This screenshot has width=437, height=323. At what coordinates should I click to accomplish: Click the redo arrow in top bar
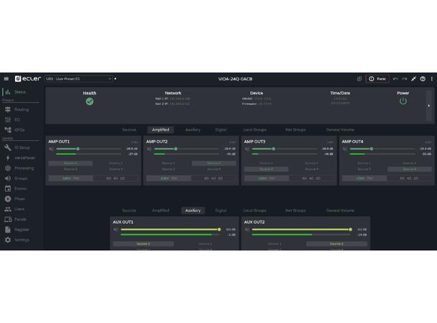click(x=404, y=79)
